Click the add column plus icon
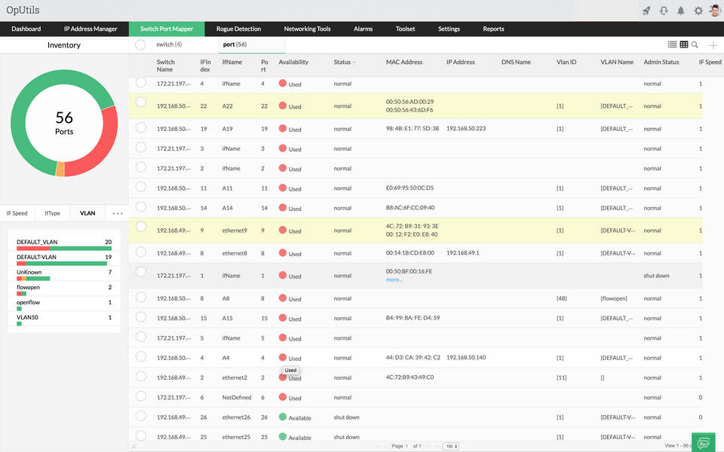The height and width of the screenshot is (452, 724). (713, 44)
